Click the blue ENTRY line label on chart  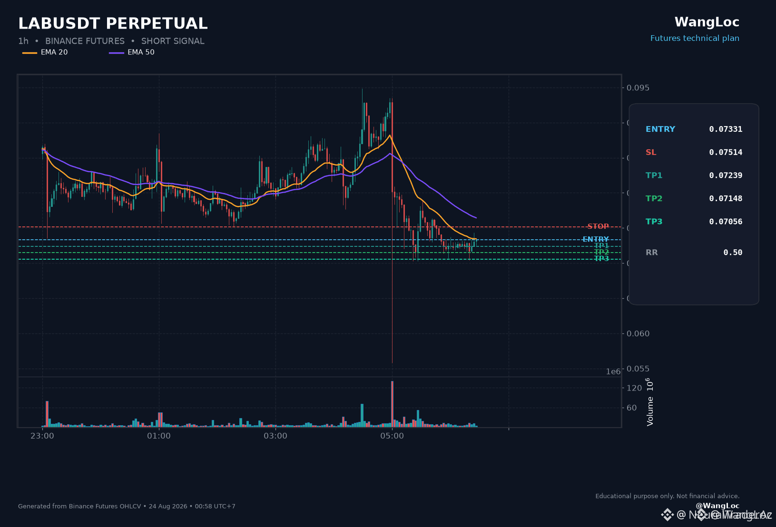(596, 239)
